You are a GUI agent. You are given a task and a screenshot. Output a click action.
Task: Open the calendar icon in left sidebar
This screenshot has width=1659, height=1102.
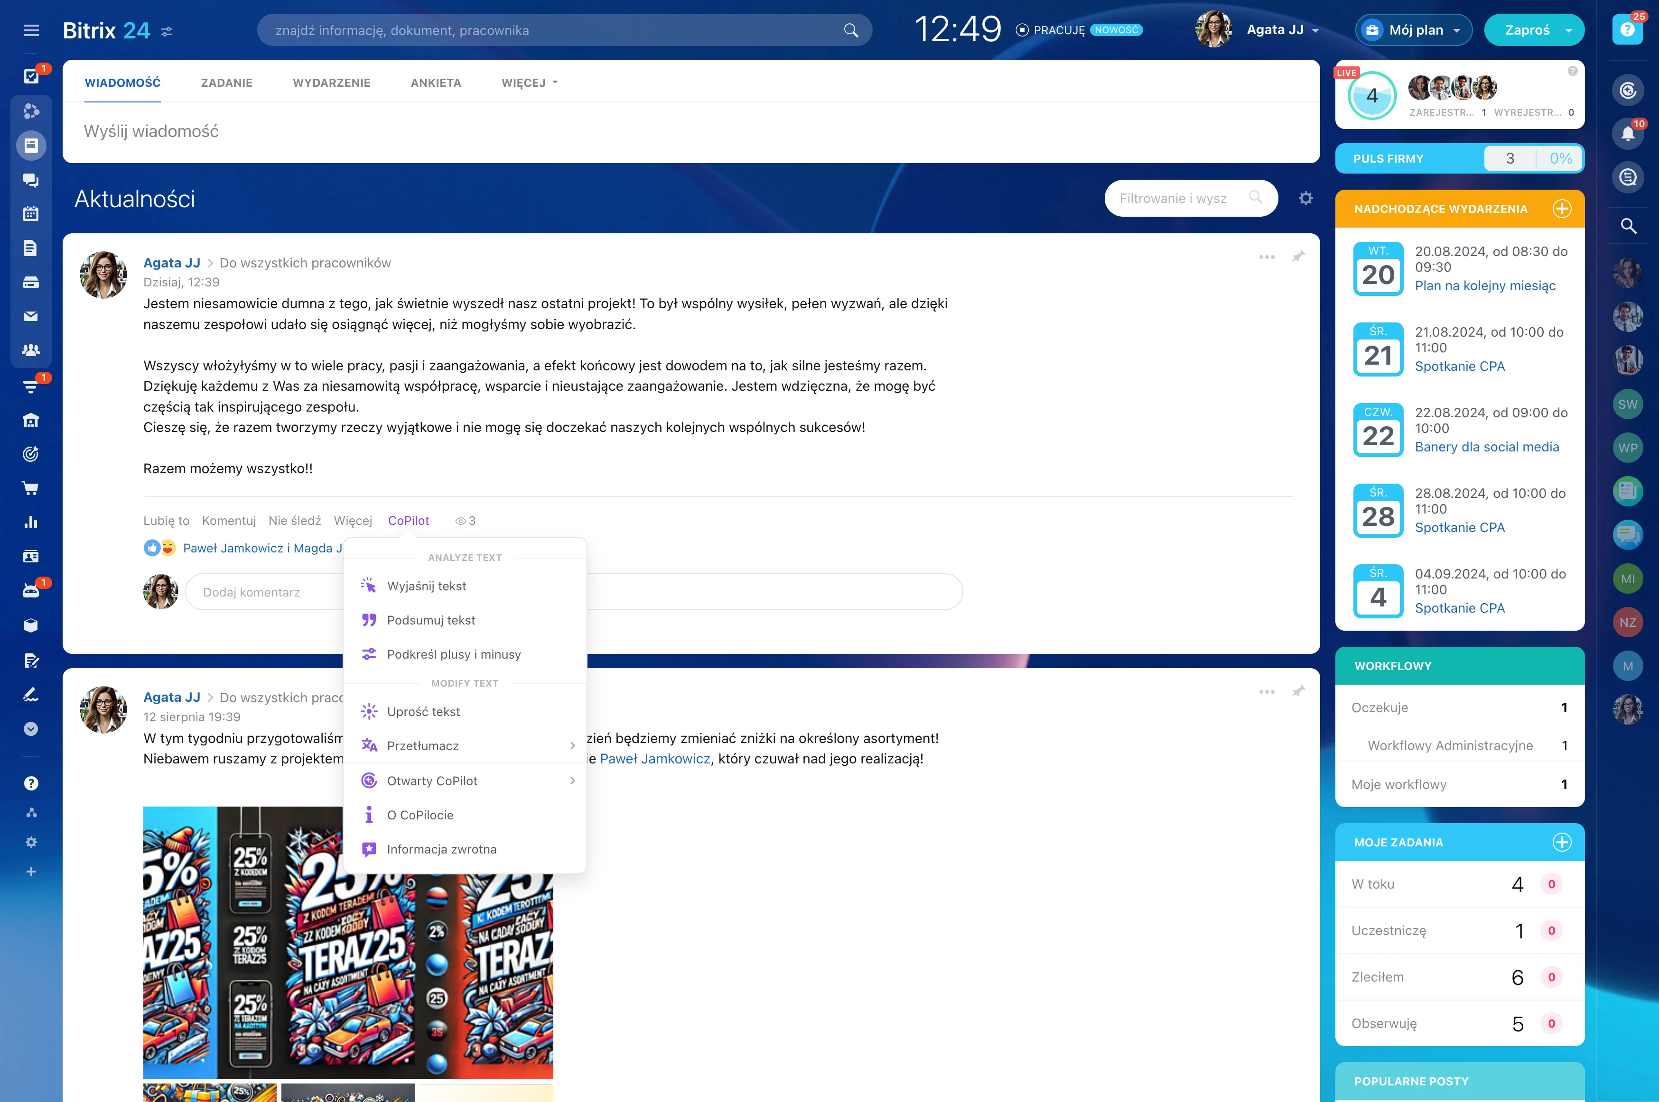coord(30,214)
